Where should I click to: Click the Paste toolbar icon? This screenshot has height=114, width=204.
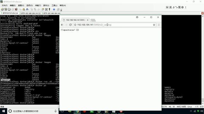(x=24, y=9)
